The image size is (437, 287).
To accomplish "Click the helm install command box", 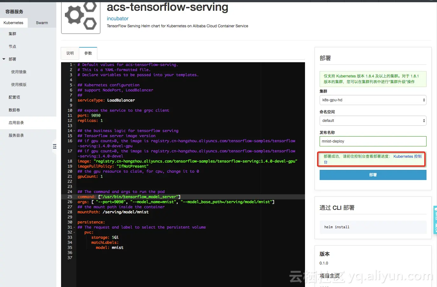I will coord(373,227).
